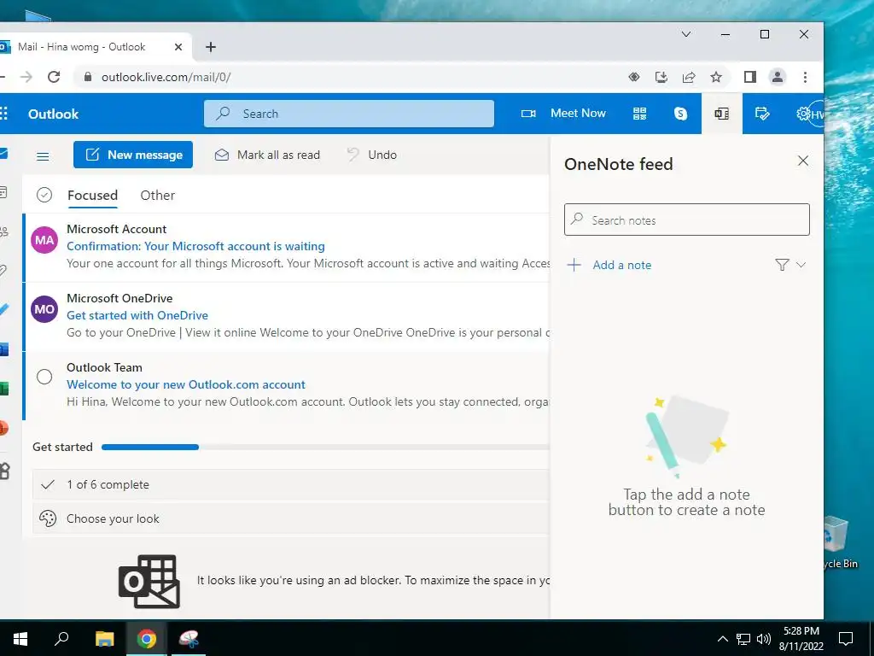
Task: Toggle the OneNote feed icon in header
Action: 722,114
